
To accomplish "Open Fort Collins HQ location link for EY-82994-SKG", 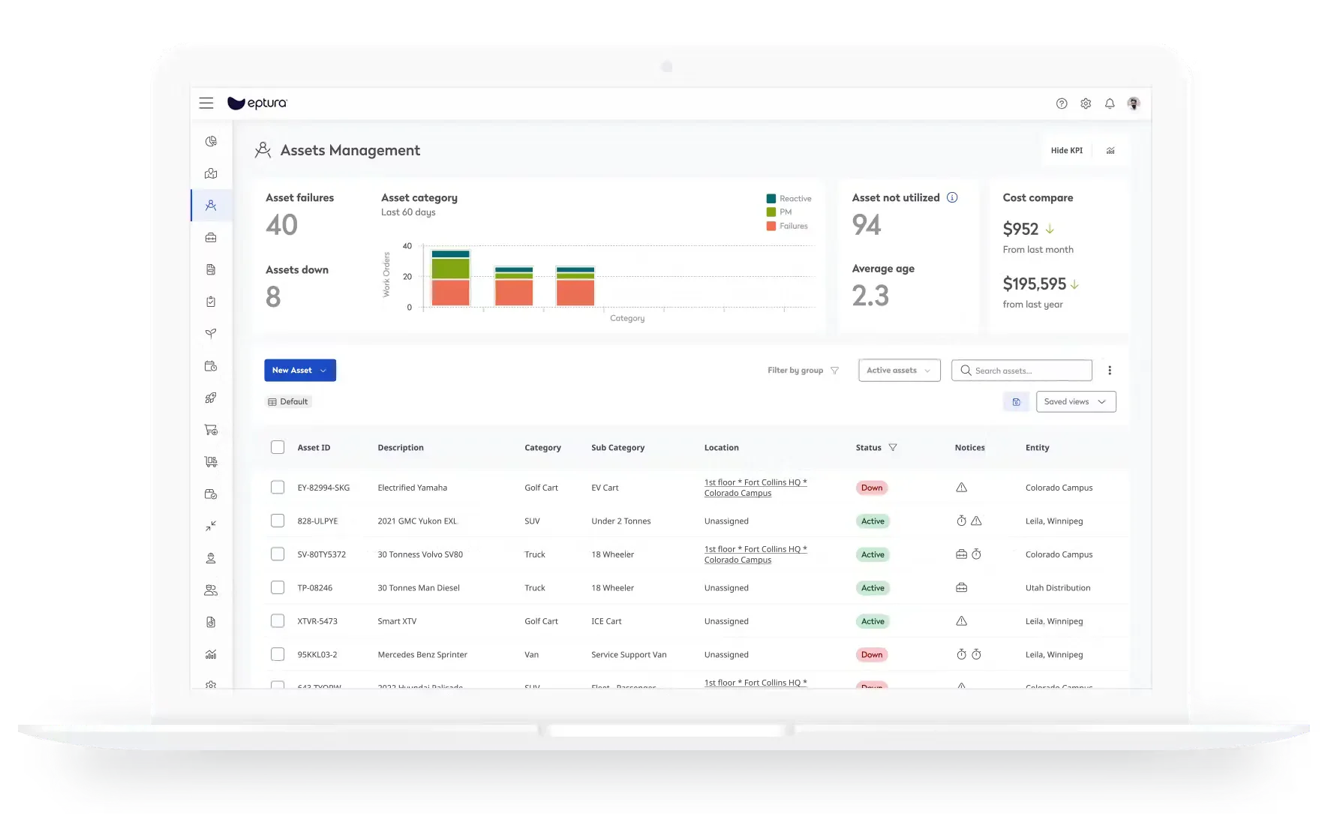I will [x=756, y=488].
